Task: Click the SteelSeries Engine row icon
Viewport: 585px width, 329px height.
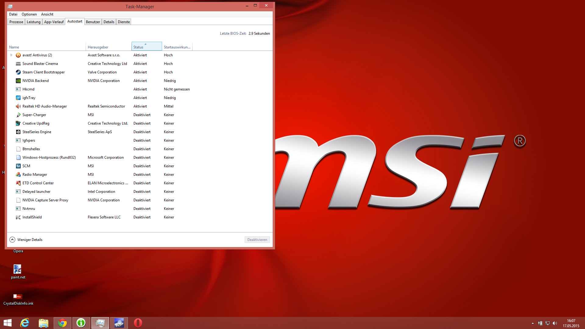Action: click(18, 132)
